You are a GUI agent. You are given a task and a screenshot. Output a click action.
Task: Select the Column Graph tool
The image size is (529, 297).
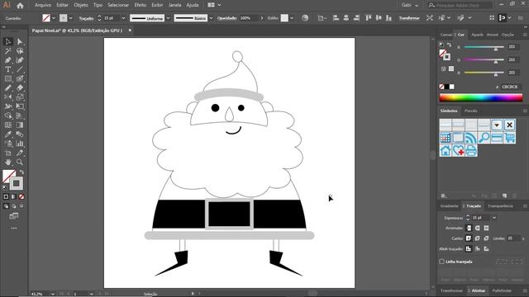click(20, 144)
